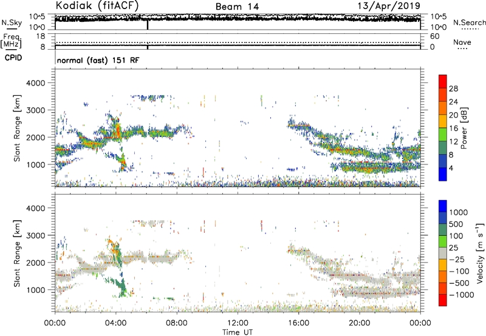This screenshot has height=336, width=486.
Task: Click the "500" label on the Velocity color bar
Action: (x=456, y=224)
